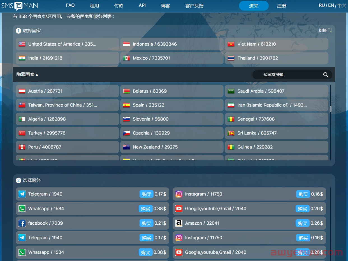Select the Czechia flag icon

pyautogui.click(x=126, y=133)
